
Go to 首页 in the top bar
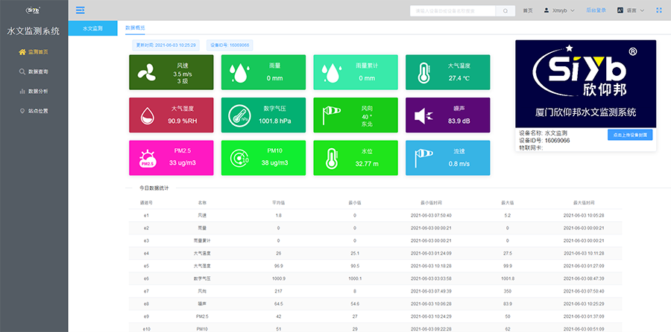tap(528, 10)
